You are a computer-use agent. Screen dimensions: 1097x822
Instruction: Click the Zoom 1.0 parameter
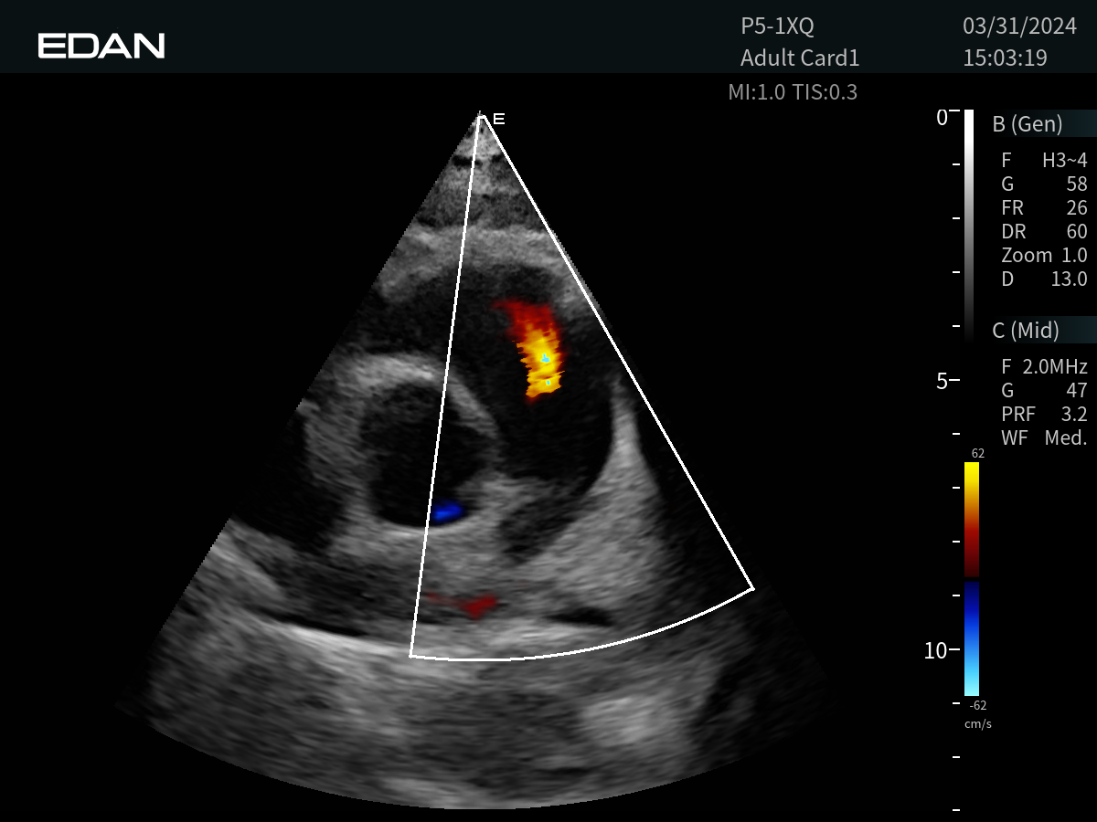[1044, 256]
